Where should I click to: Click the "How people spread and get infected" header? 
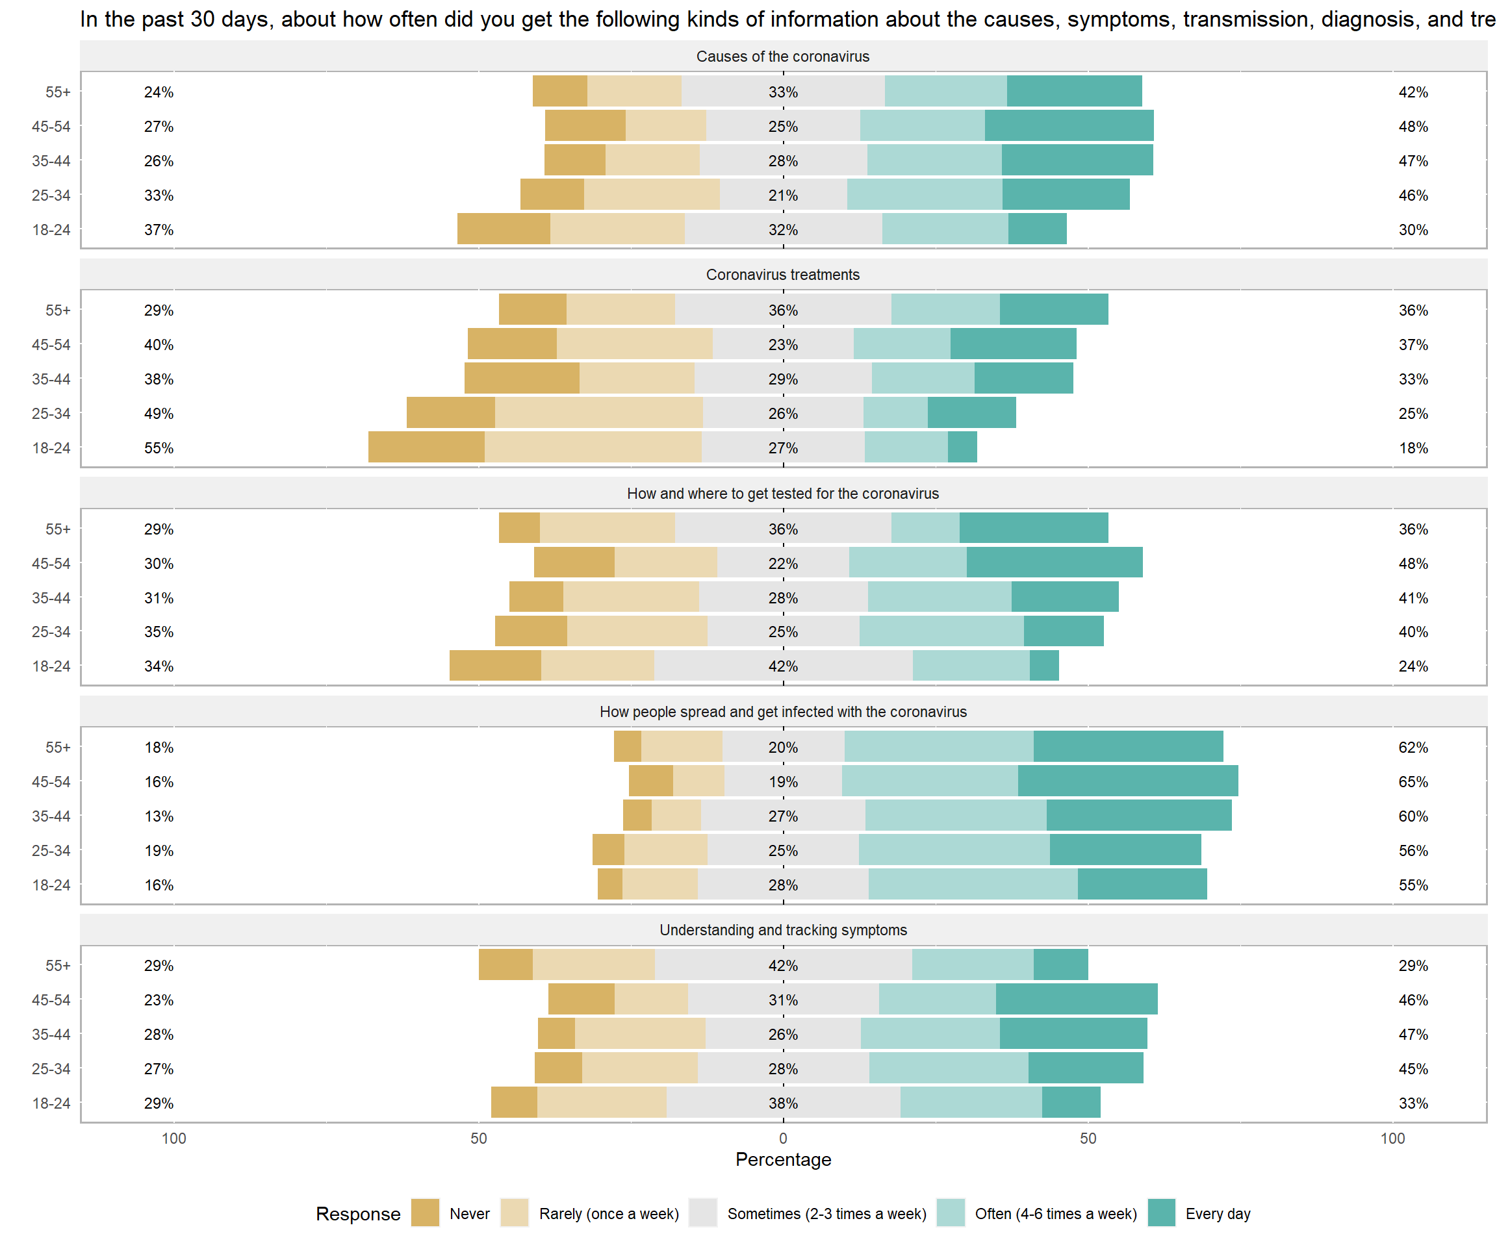(x=783, y=711)
